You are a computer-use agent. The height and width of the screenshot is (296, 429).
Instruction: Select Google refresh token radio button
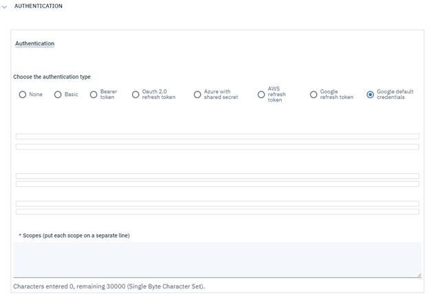[313, 95]
